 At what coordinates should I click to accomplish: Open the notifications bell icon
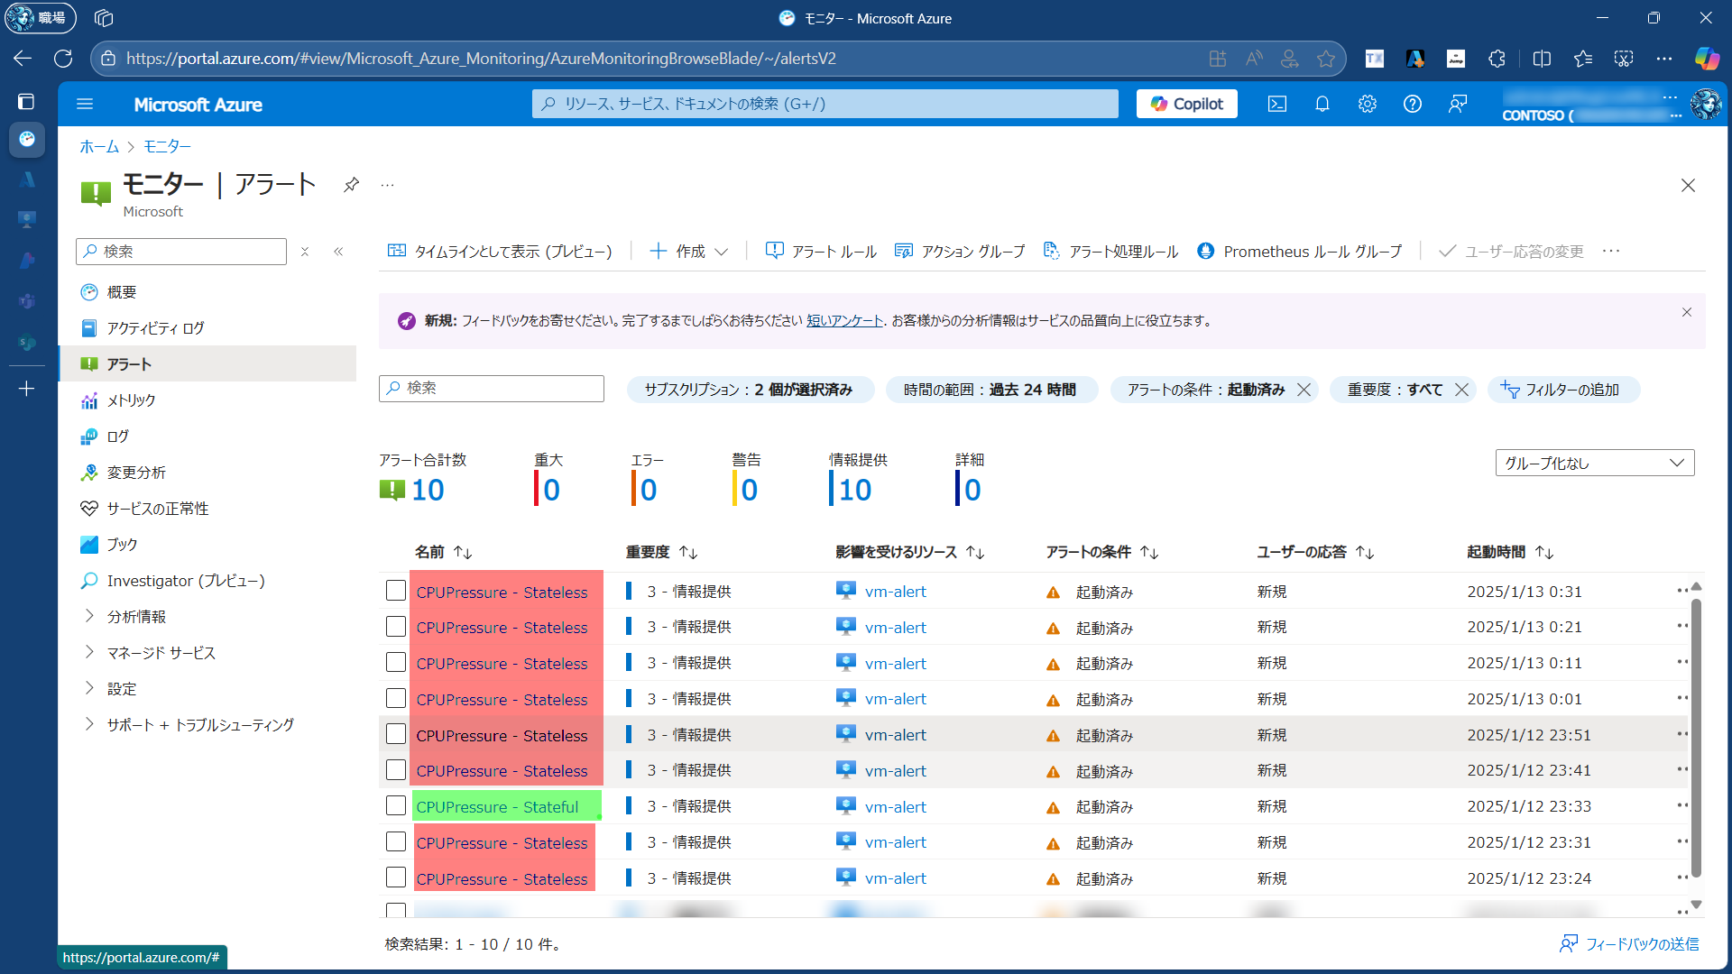[1322, 104]
